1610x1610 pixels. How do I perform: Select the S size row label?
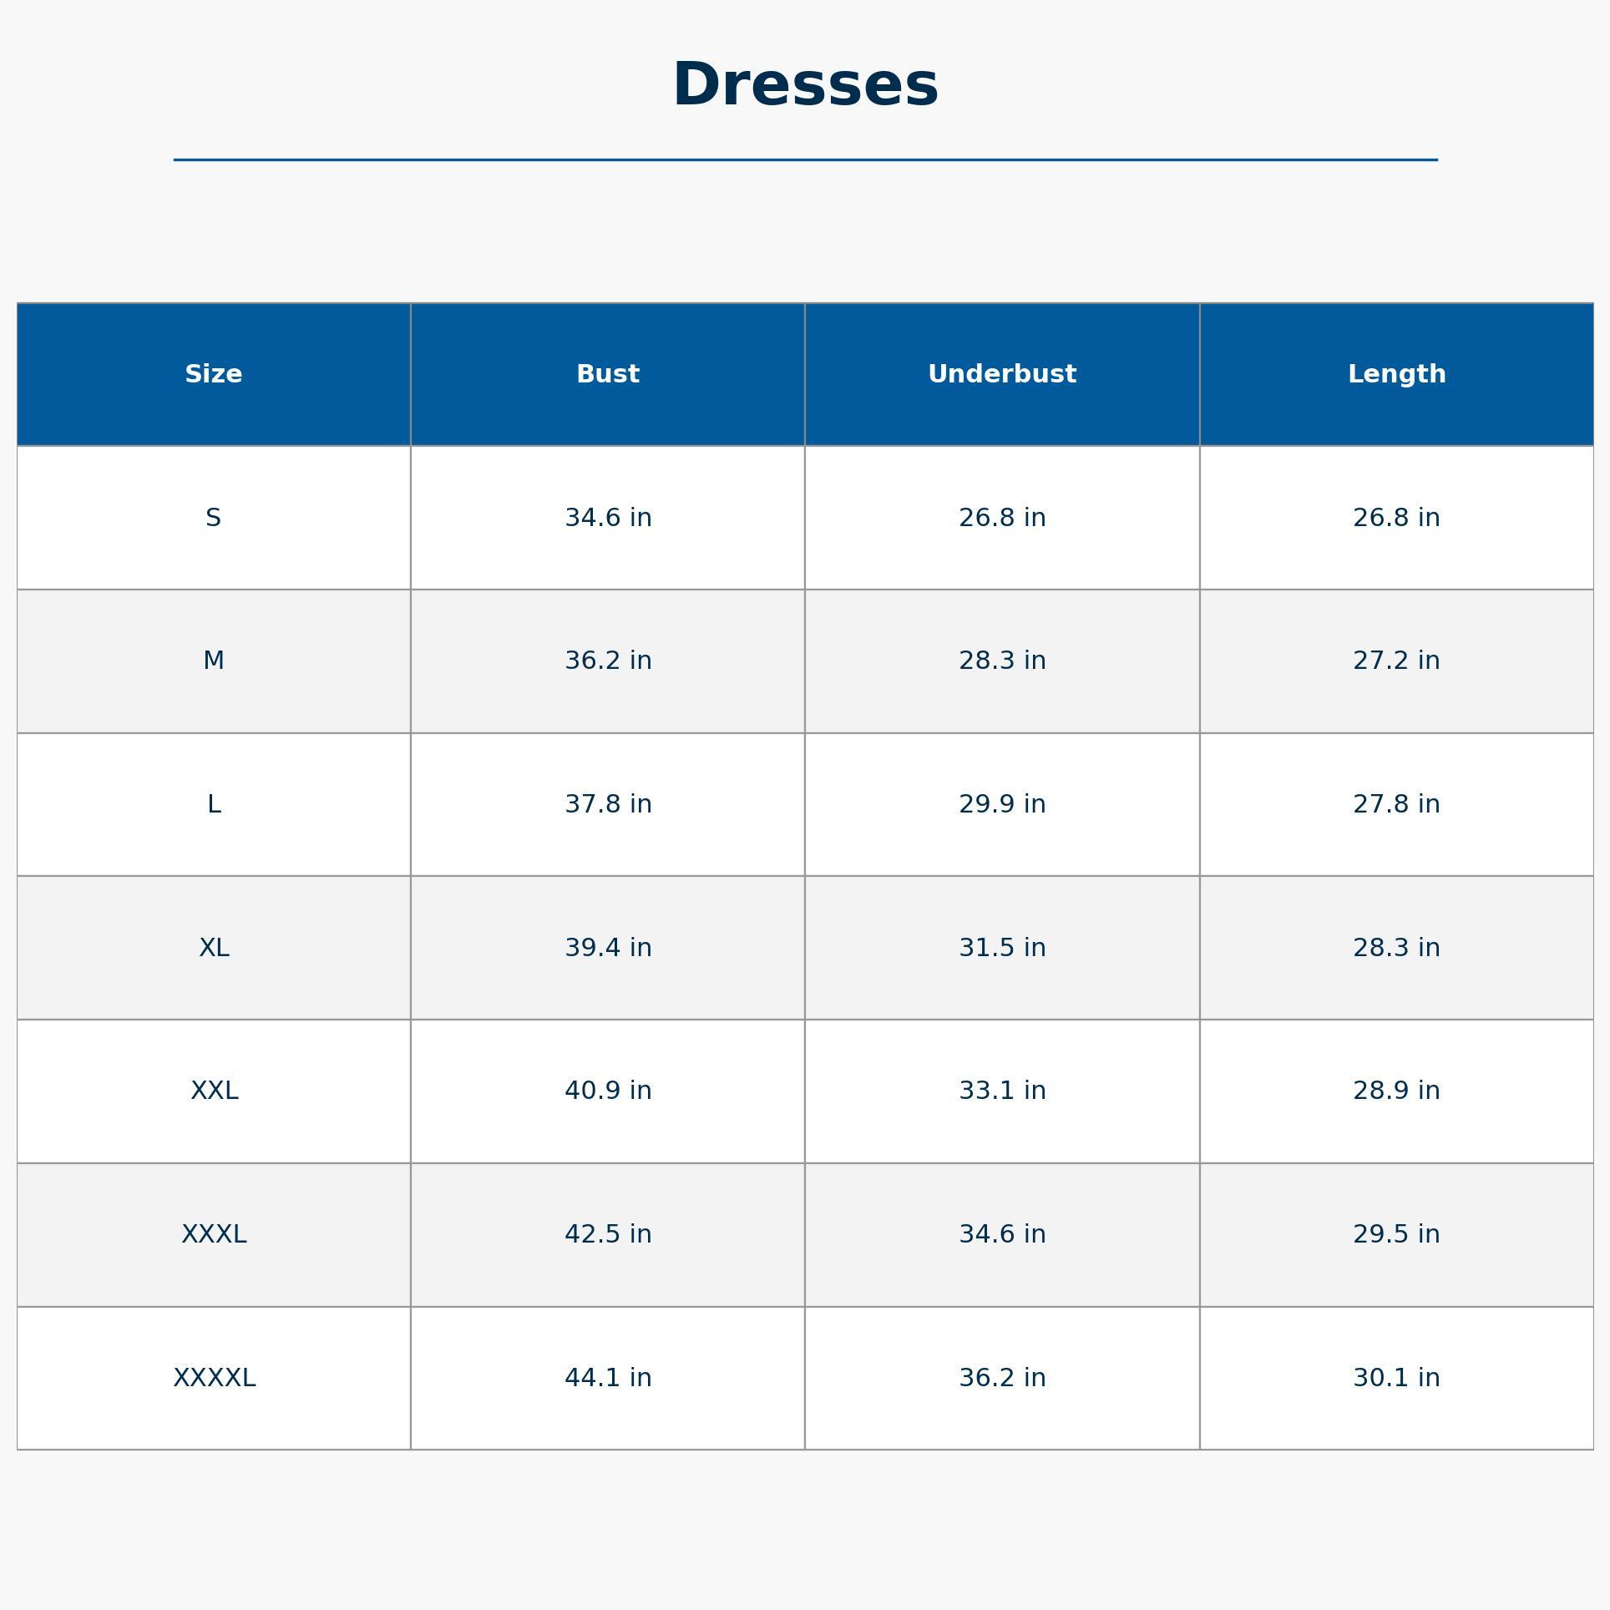[214, 518]
